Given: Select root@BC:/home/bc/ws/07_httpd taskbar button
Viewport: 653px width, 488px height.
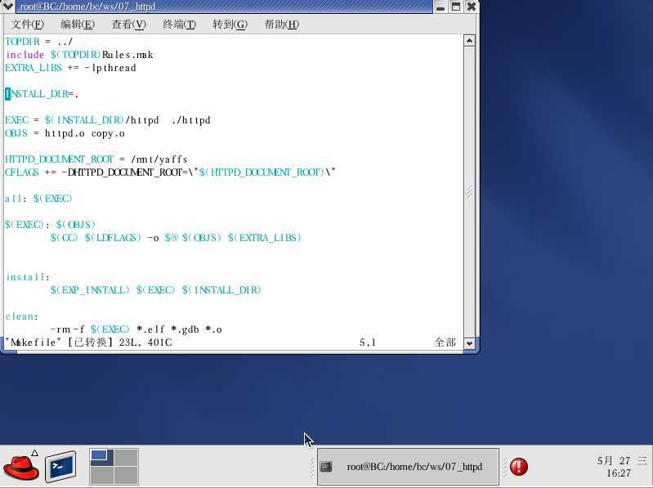Looking at the screenshot, I should (408, 467).
